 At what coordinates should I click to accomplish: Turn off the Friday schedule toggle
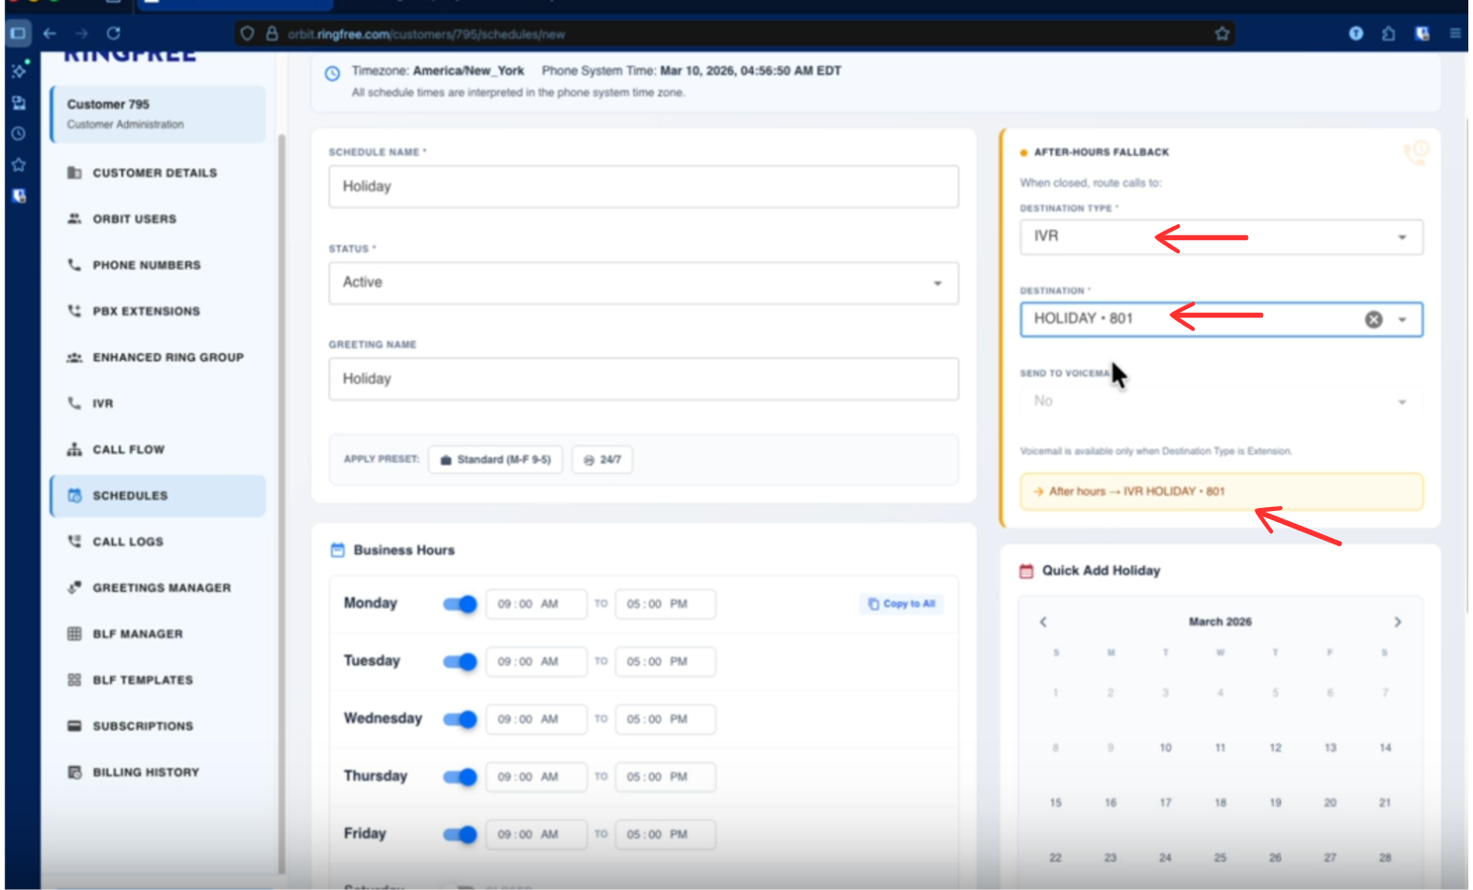[x=460, y=835]
